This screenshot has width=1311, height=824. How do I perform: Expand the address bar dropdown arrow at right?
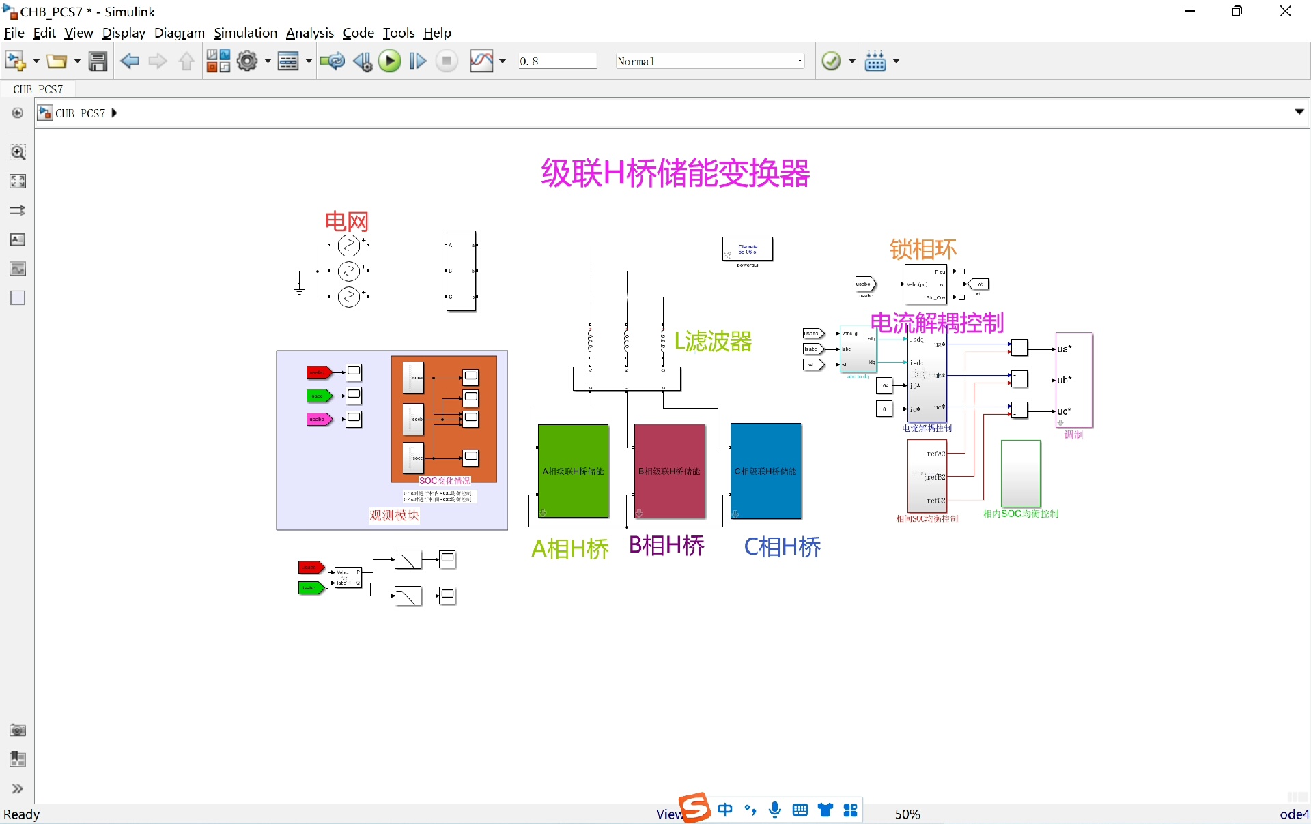[1299, 112]
